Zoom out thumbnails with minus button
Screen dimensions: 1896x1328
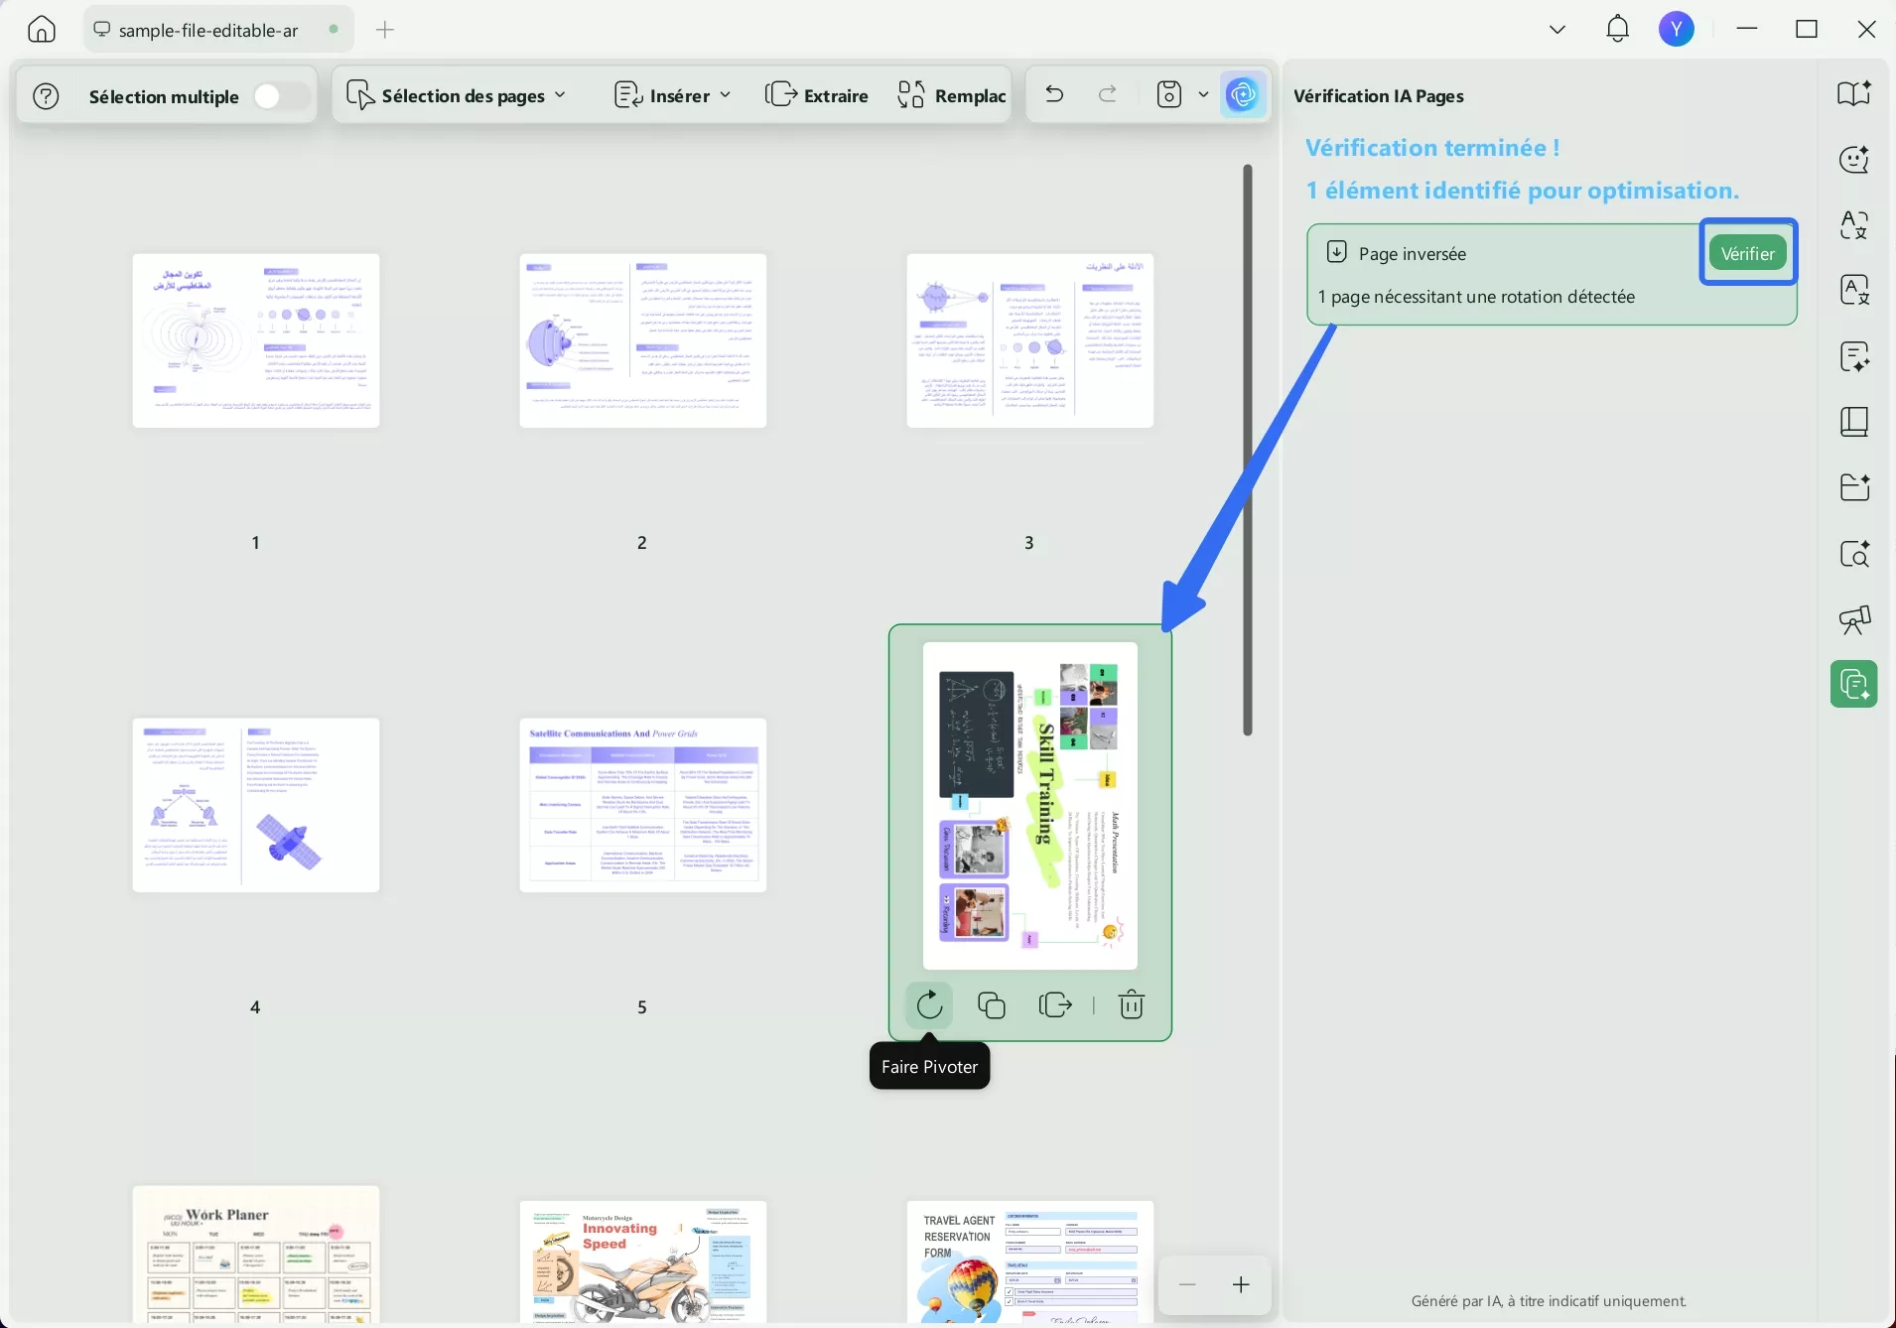click(1187, 1285)
